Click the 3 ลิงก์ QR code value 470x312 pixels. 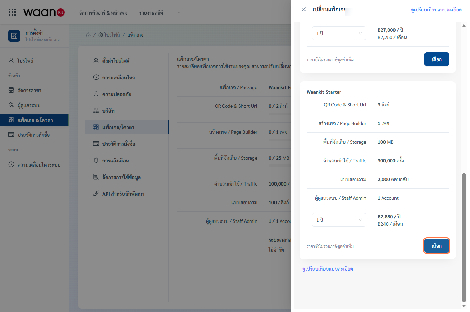click(x=383, y=105)
